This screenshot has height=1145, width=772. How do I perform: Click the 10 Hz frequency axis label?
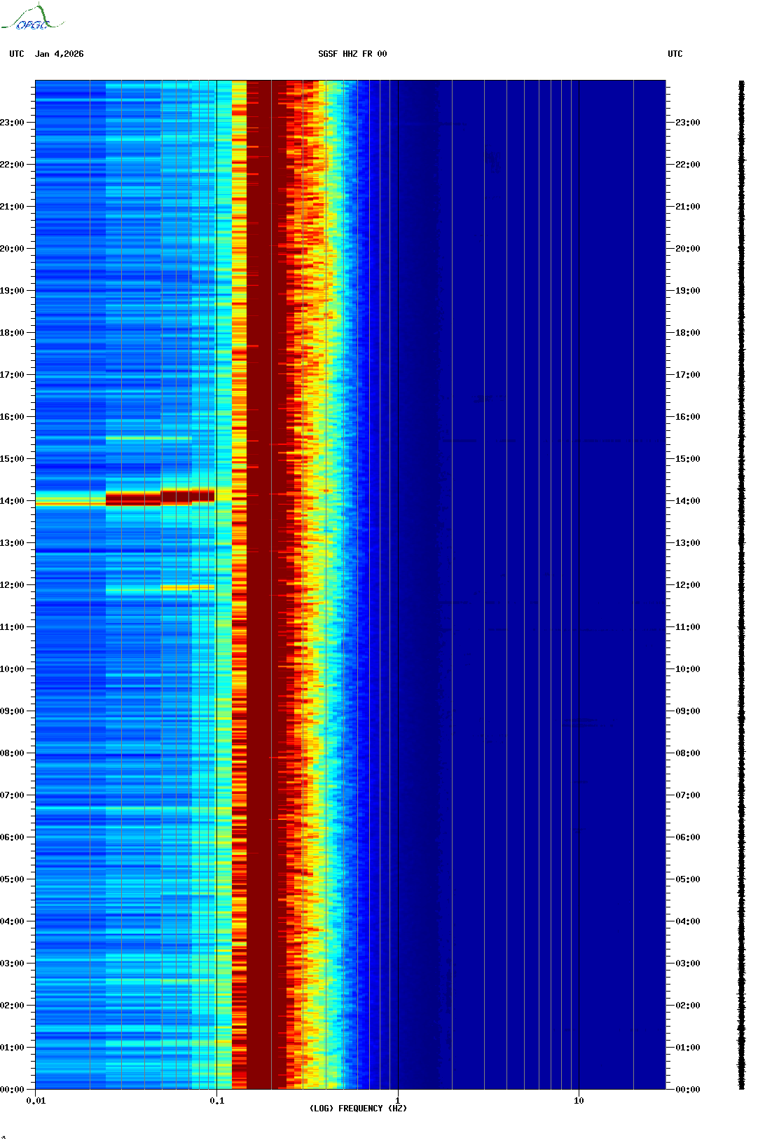[x=579, y=1101]
